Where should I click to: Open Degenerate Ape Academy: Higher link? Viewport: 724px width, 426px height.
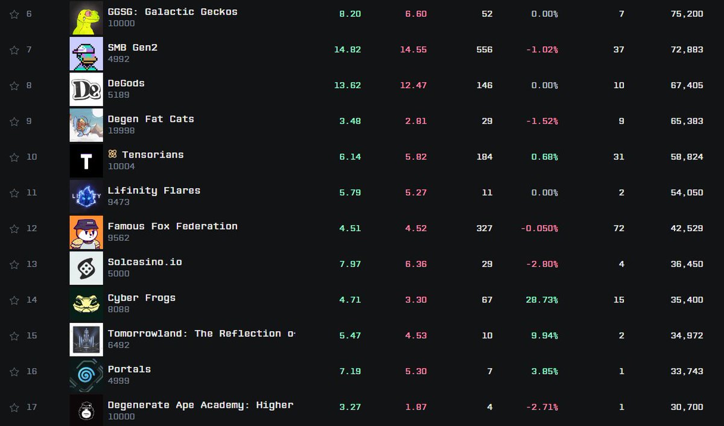tap(200, 405)
